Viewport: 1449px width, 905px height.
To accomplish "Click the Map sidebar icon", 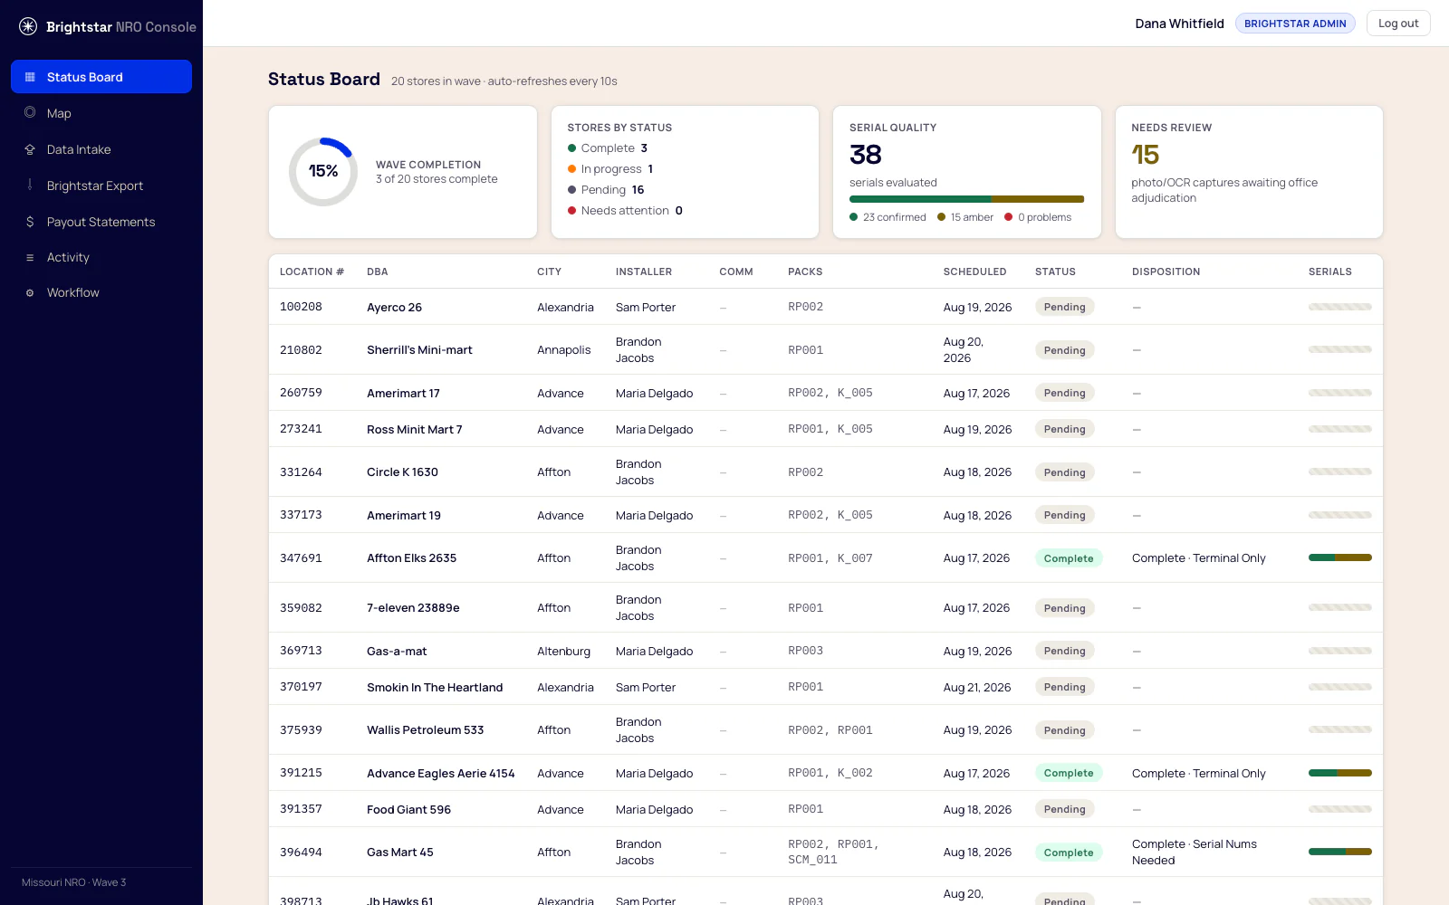I will tap(30, 113).
